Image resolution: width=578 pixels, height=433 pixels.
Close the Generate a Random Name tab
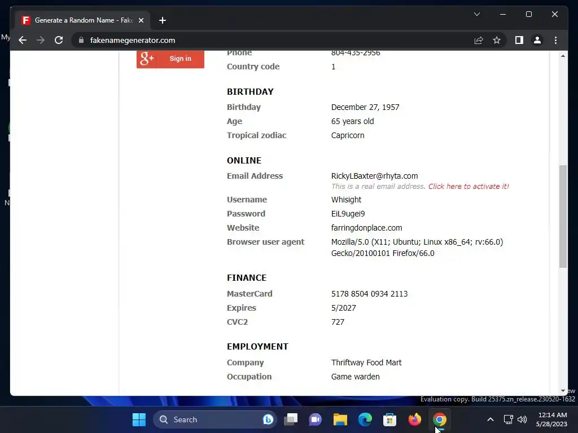pyautogui.click(x=141, y=20)
